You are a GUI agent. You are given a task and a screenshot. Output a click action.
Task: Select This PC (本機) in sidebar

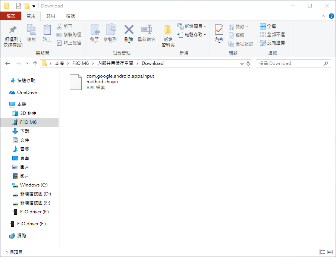[x=18, y=104]
